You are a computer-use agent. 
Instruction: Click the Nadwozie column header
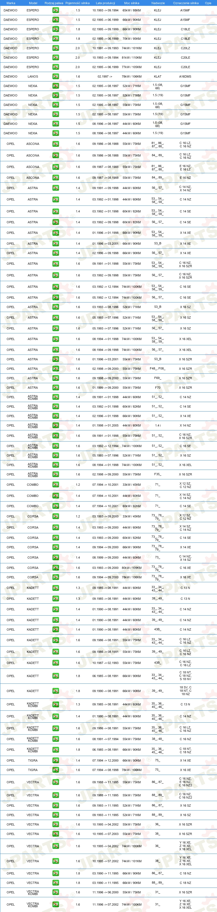pyautogui.click(x=158, y=3)
